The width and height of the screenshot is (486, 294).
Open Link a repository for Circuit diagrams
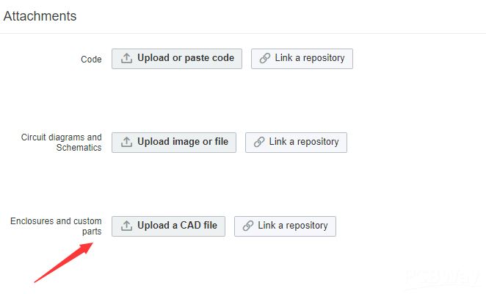[x=296, y=142]
